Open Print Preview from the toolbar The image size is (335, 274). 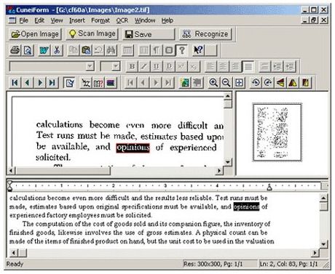click(x=28, y=50)
